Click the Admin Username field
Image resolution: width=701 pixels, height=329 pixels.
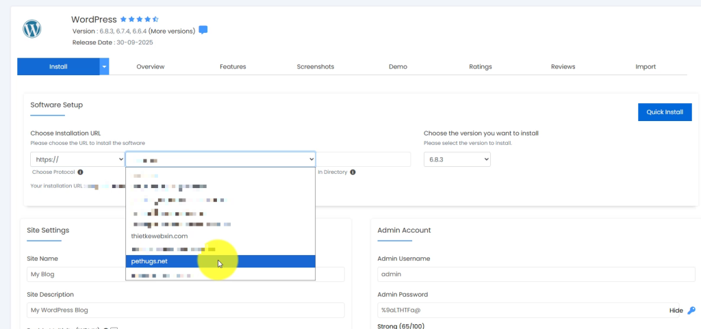pyautogui.click(x=537, y=274)
